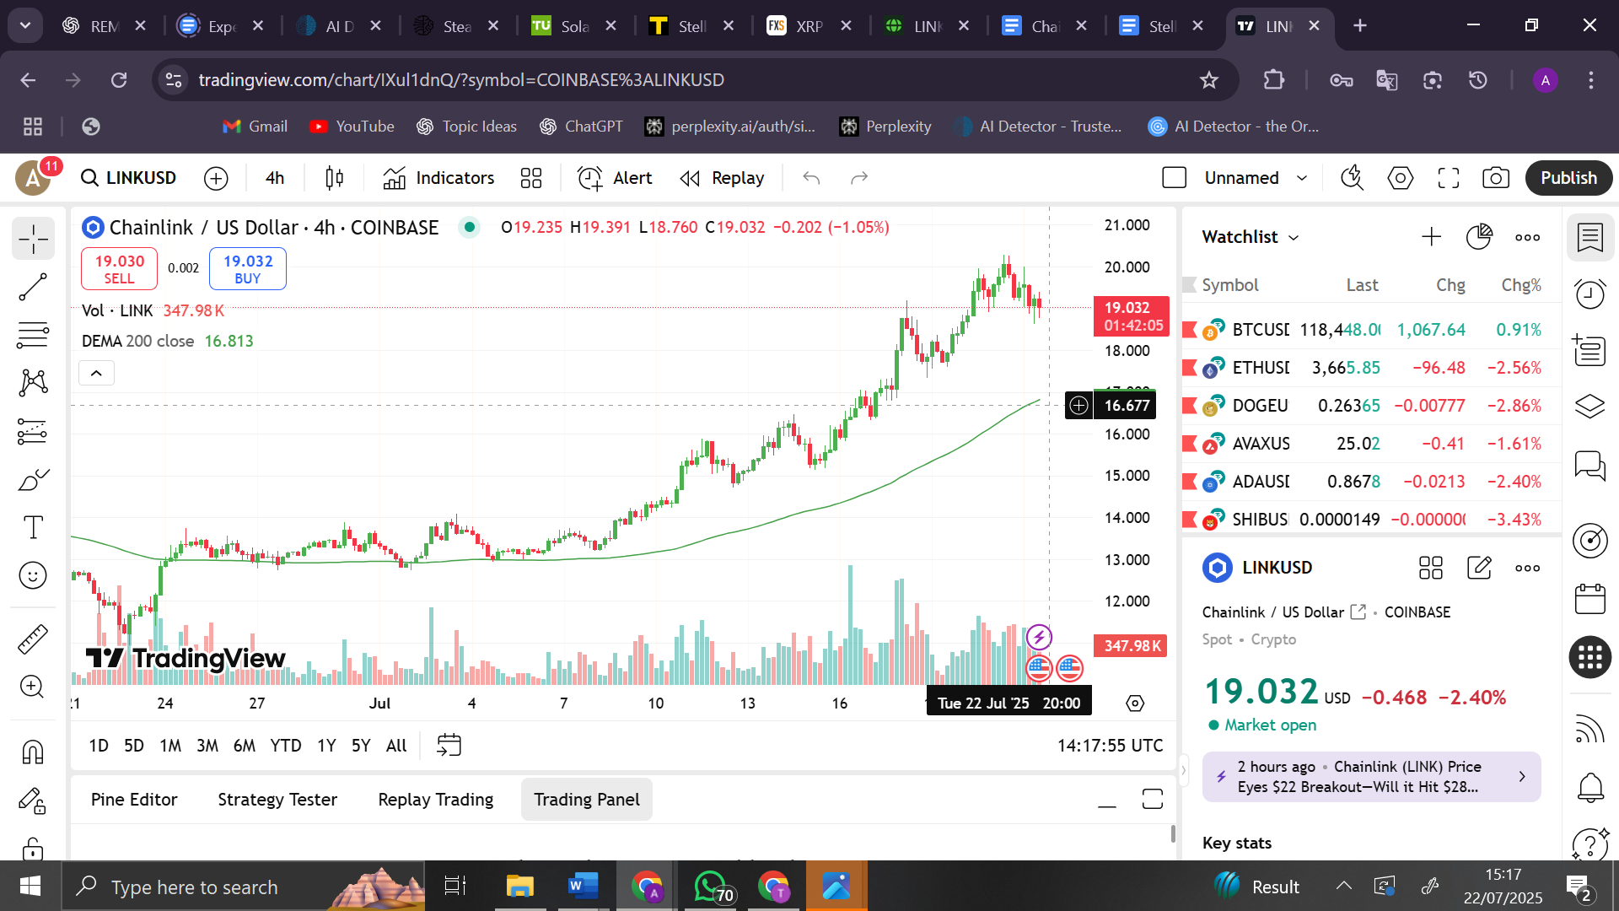Viewport: 1619px width, 911px height.
Task: Select the crosshair cursor tool
Action: tap(33, 240)
